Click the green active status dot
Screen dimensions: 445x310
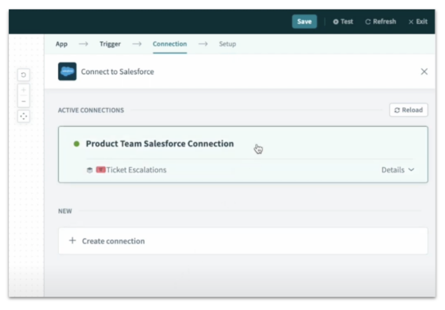click(76, 144)
